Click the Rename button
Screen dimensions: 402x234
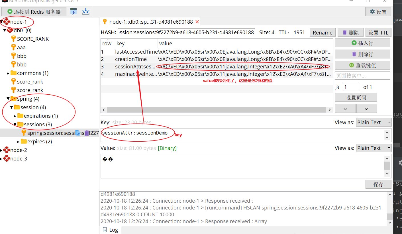pos(323,32)
